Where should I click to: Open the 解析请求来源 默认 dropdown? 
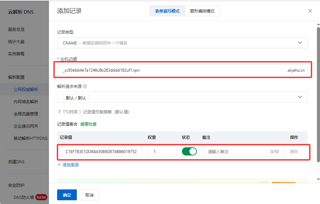coord(182,97)
